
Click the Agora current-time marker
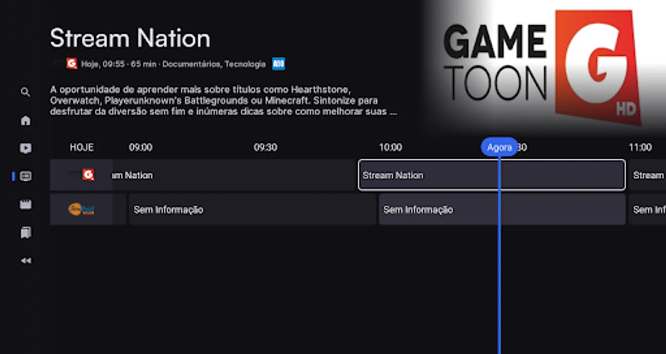pos(499,147)
